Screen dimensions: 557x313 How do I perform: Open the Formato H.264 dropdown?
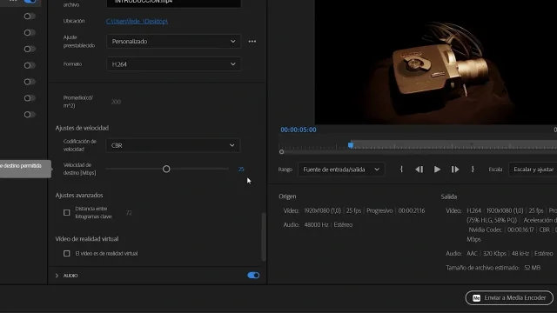click(173, 64)
